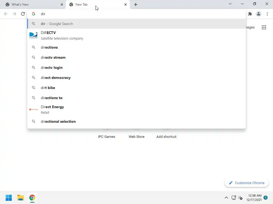Click the Chrome taskbar icon
Viewport: 273px width, 204px height.
[x=32, y=198]
